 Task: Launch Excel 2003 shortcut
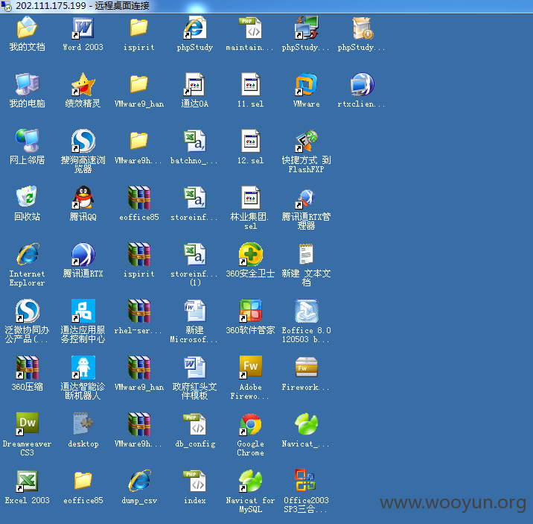tap(27, 480)
